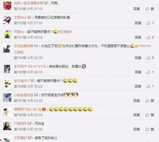Click avatar of the floor 793 commenter
Viewport: 159px width, 142px height.
(7, 6)
